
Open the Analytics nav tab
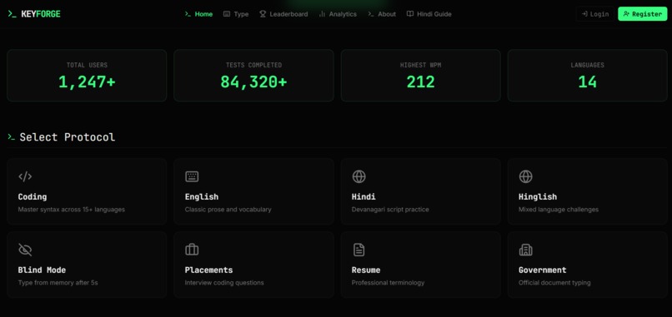tap(338, 14)
